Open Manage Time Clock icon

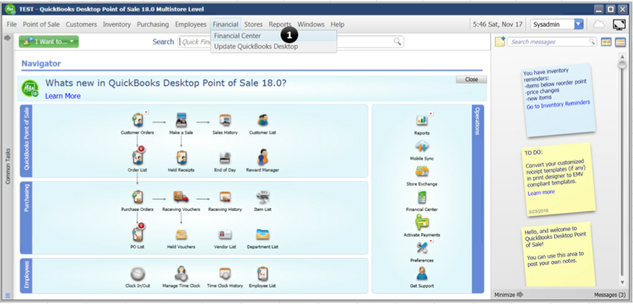[181, 273]
